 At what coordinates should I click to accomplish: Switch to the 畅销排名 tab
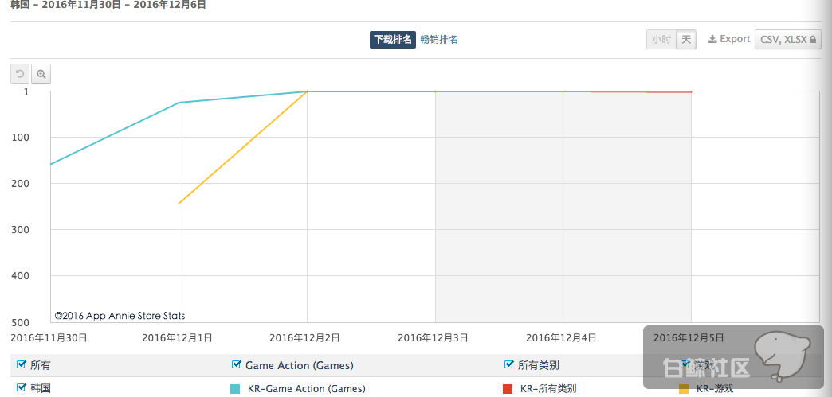pos(439,39)
